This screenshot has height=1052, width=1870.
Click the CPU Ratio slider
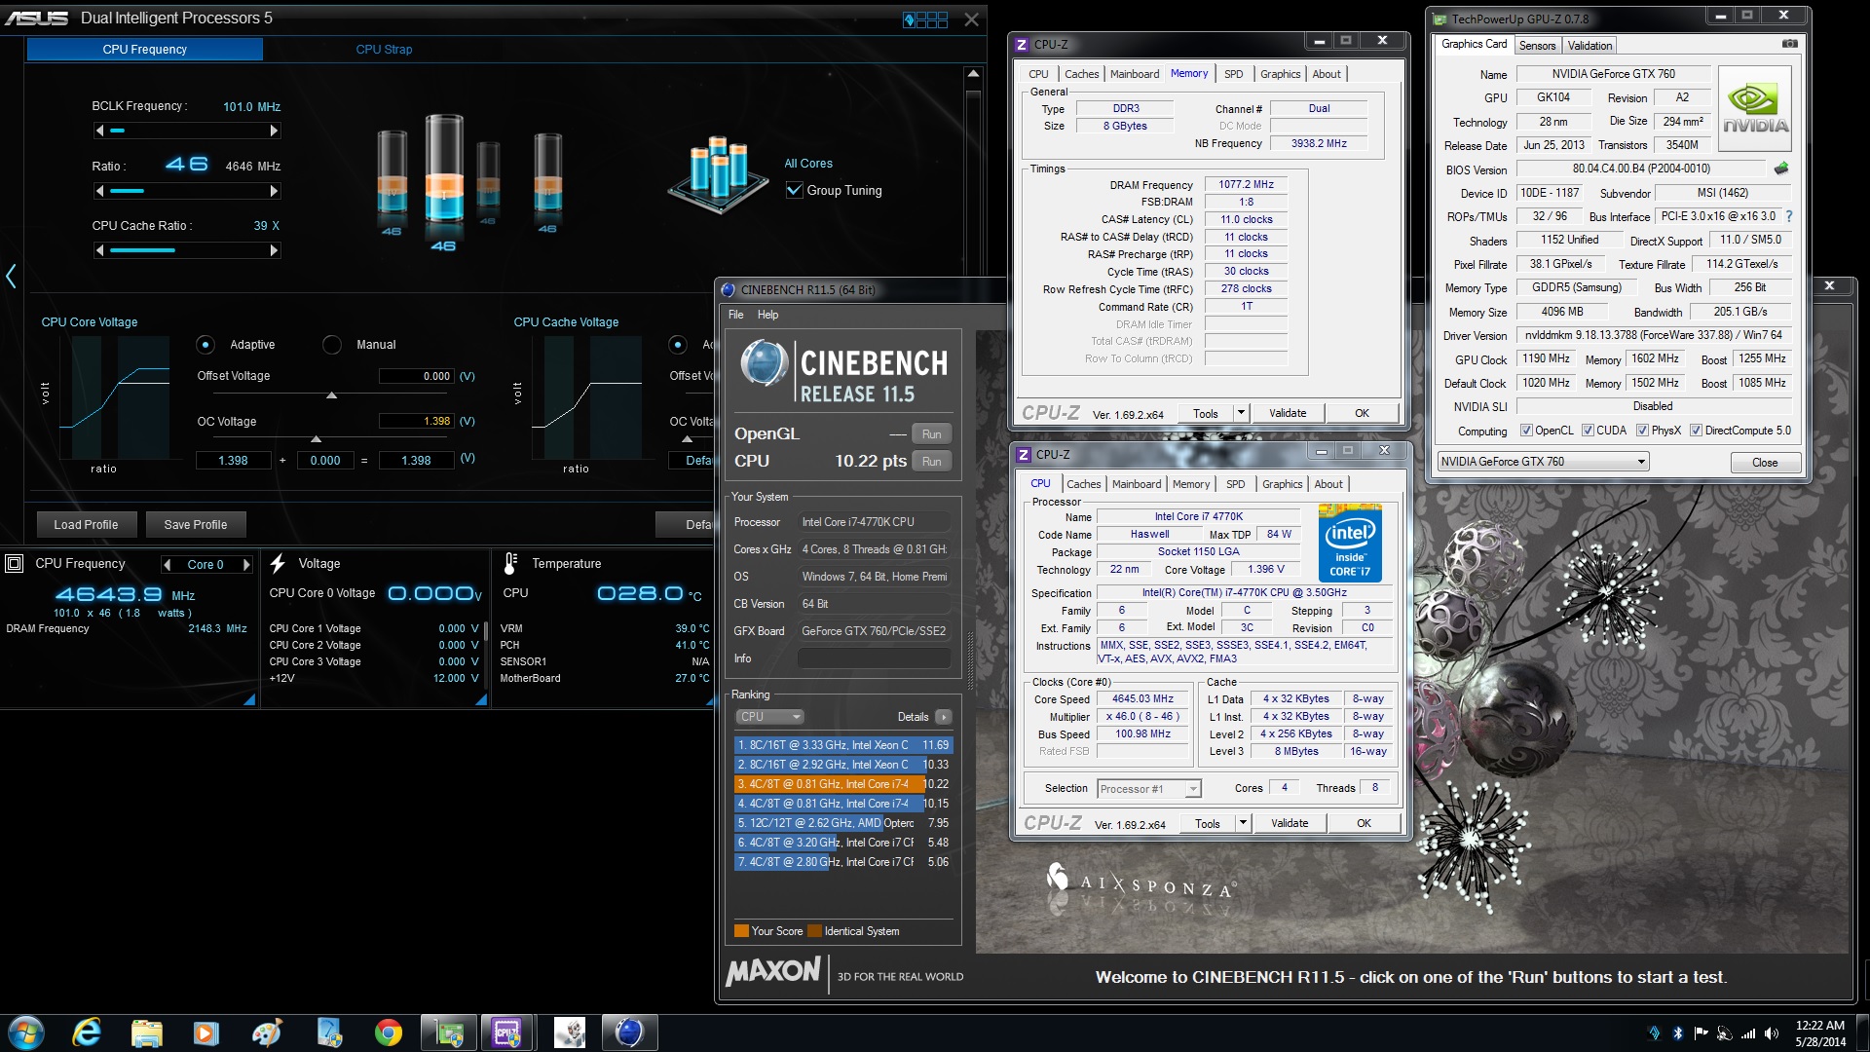click(x=187, y=191)
